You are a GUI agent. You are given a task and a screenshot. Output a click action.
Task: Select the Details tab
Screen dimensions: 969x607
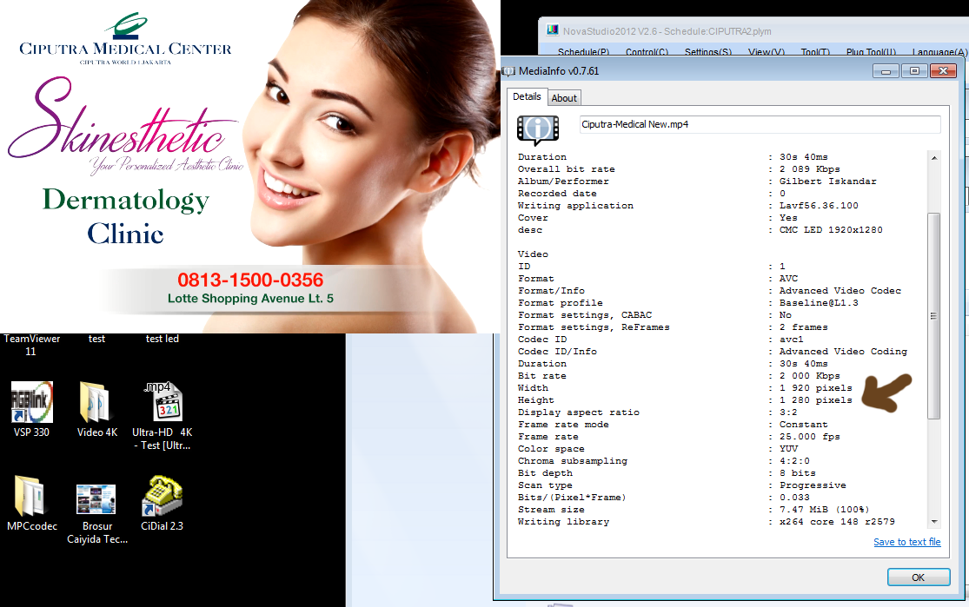pos(527,97)
